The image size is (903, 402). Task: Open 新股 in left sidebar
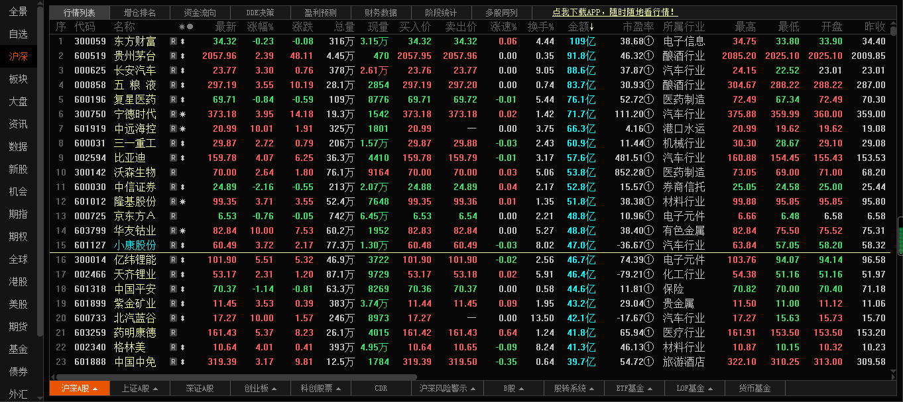tap(19, 169)
